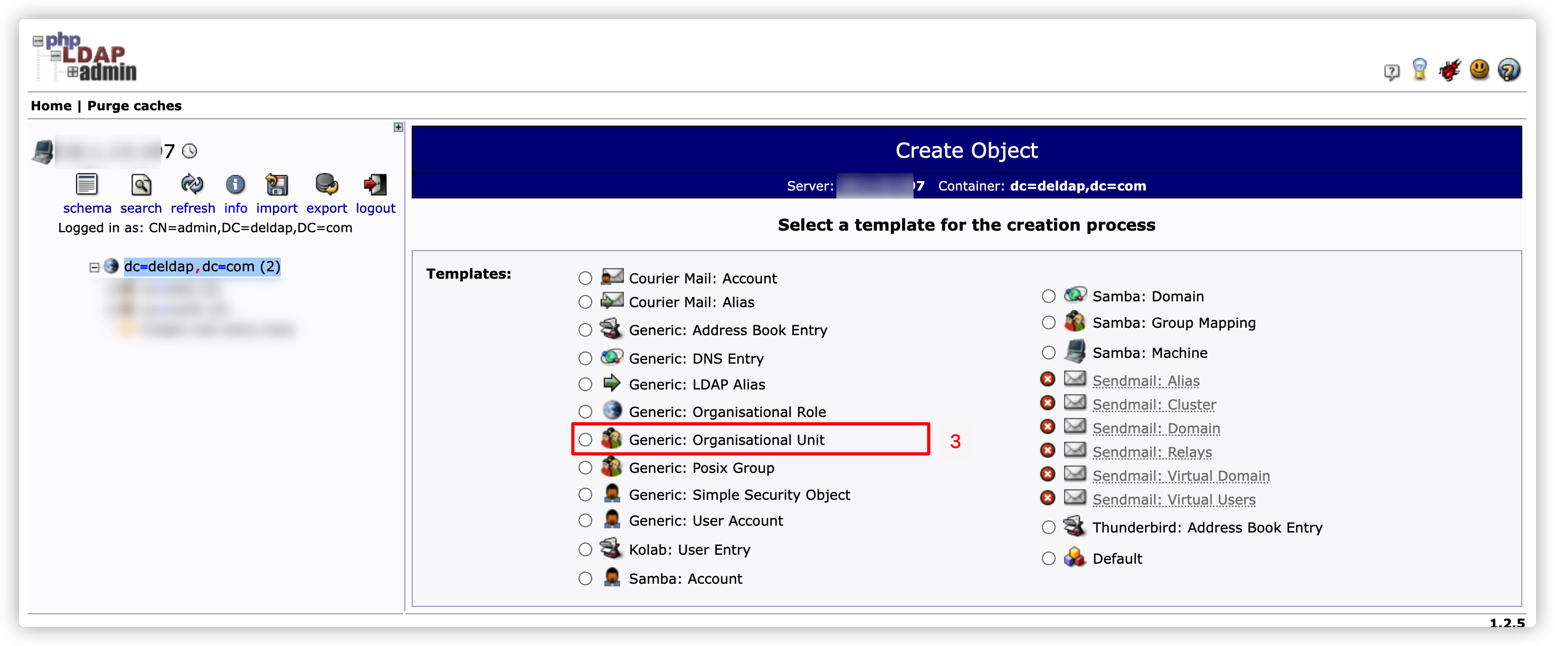Open the schema browser icon
Image resolution: width=1555 pixels, height=646 pixels.
[x=87, y=185]
